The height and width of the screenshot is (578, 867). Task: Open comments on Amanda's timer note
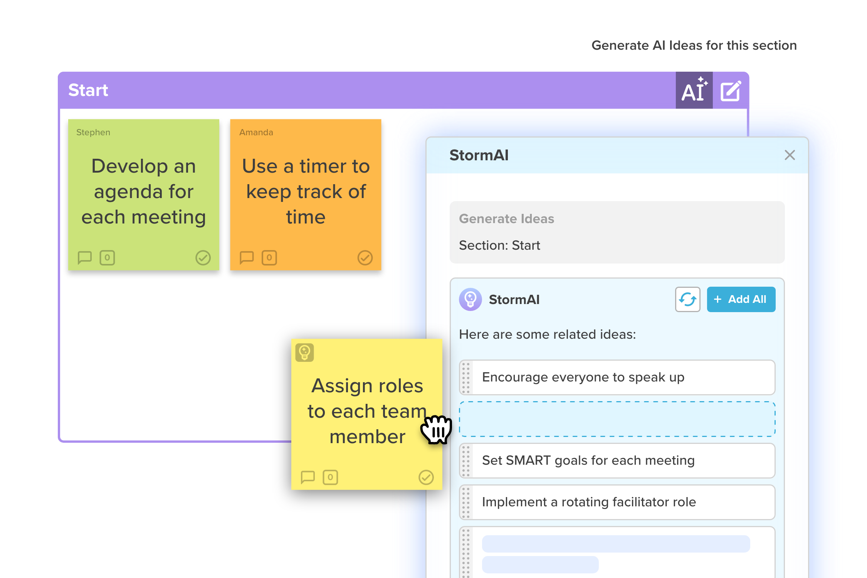[x=247, y=258]
